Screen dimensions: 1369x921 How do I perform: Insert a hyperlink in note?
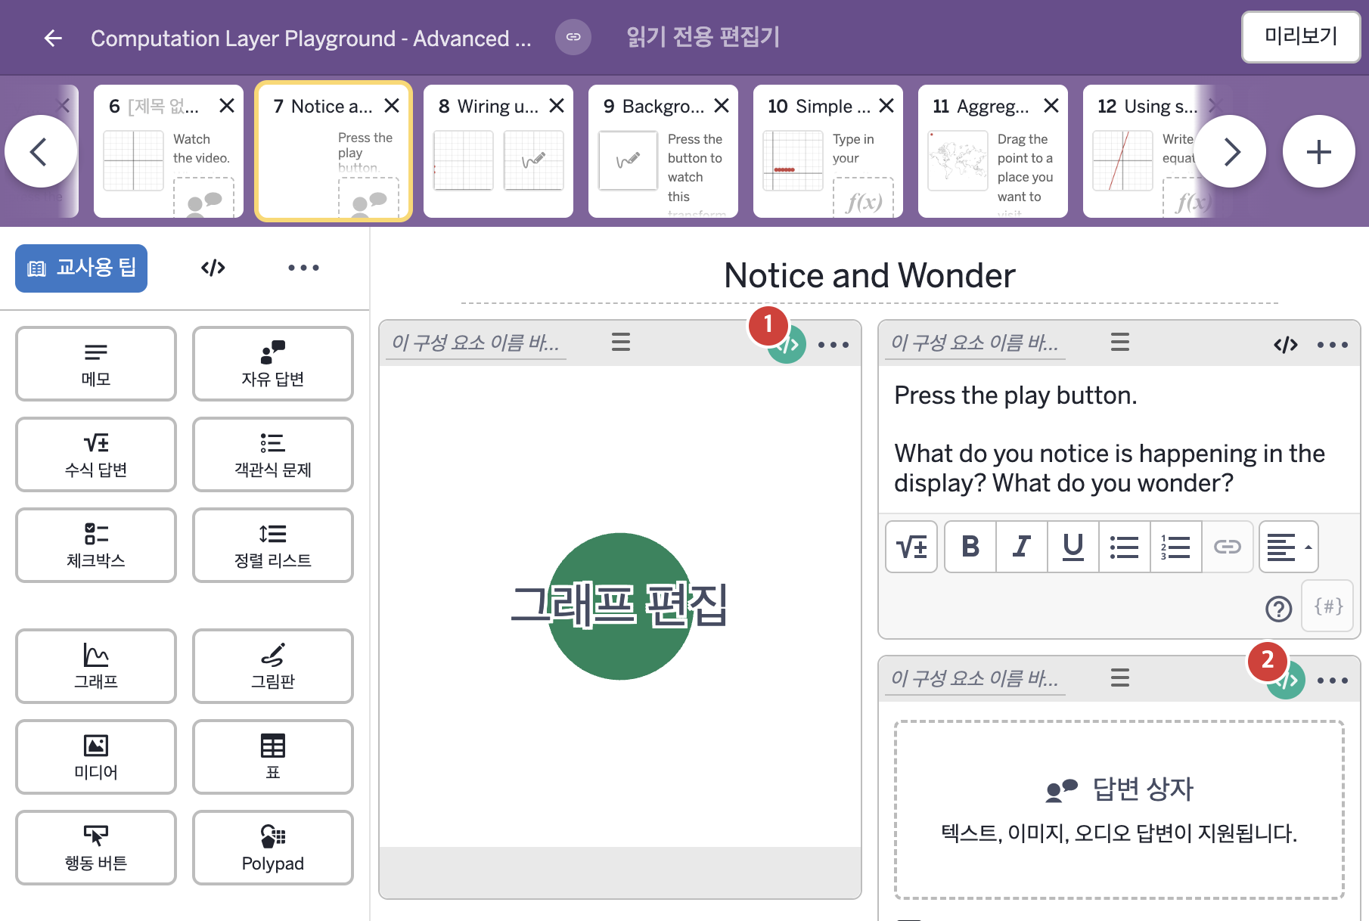click(1228, 547)
